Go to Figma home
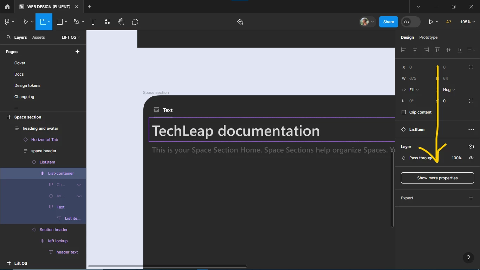The image size is (480, 270). pos(7,7)
